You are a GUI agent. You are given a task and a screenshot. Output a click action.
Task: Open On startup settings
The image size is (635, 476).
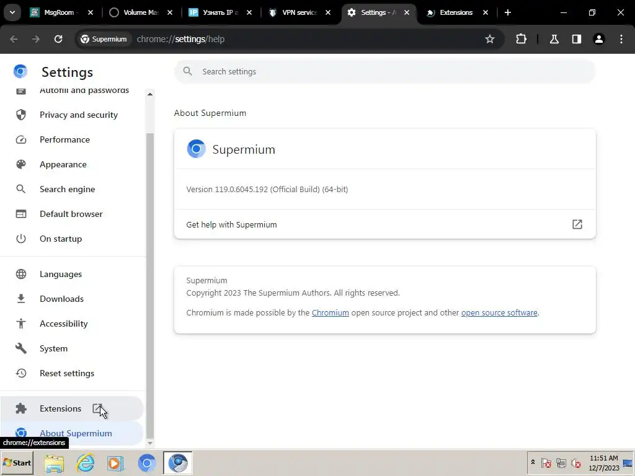[72, 239]
